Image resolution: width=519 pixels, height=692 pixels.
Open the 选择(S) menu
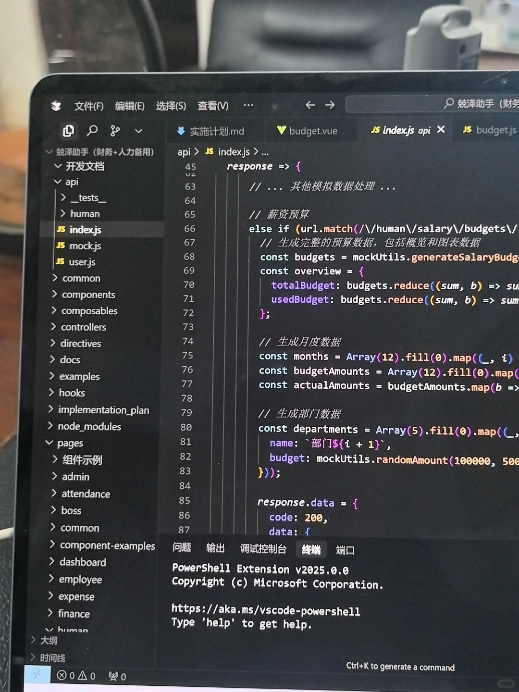[171, 106]
